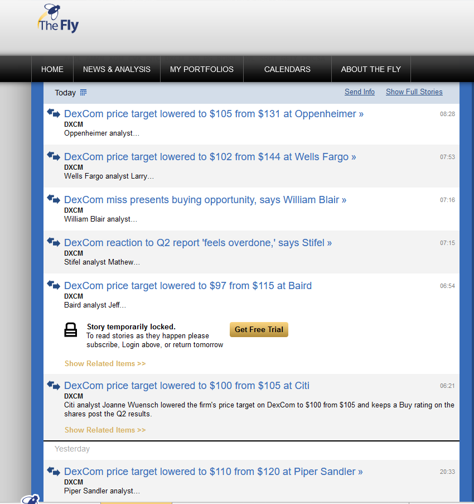The width and height of the screenshot is (474, 504).
Task: Open Piper Sandler $110 price target headline
Action: coord(214,472)
